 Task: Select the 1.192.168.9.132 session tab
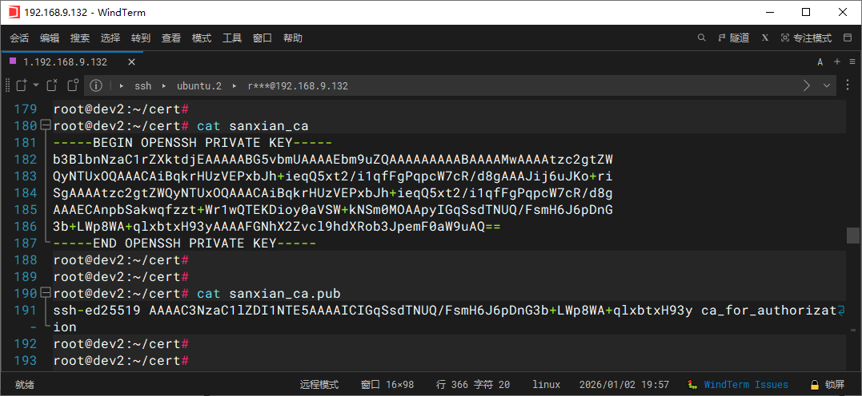64,61
